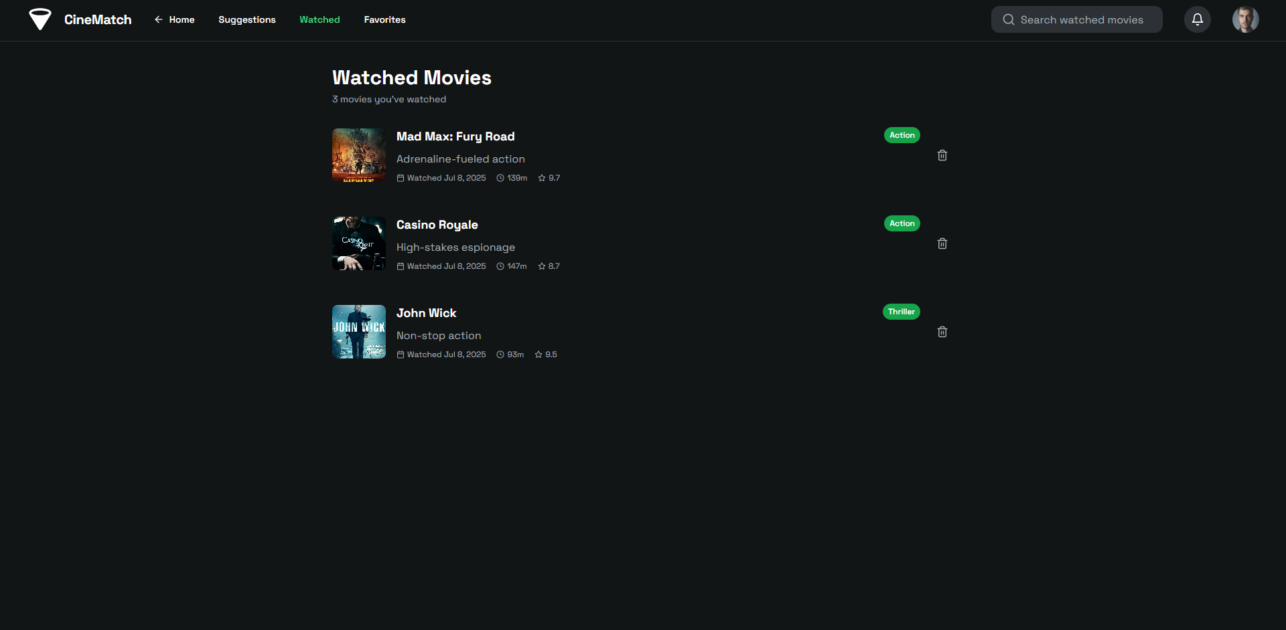Screen dimensions: 1286x630
Task: Click the trash icon for Mad Max: Fury Road
Action: 942,154
